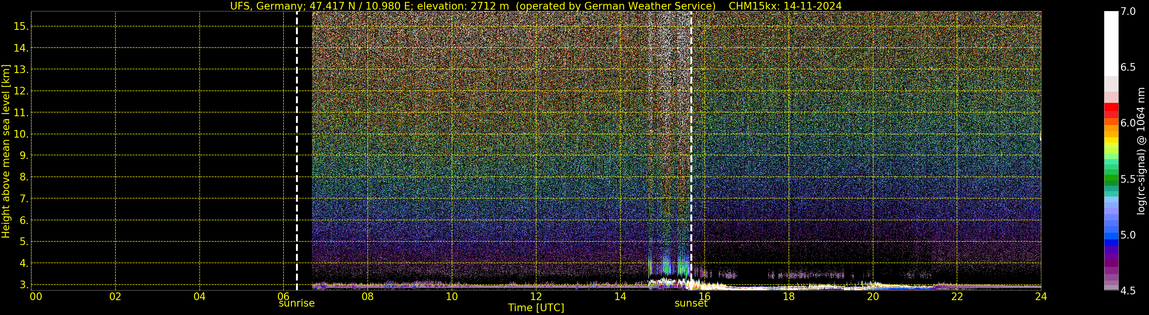Click the time axis tick '24'

tap(1041, 297)
